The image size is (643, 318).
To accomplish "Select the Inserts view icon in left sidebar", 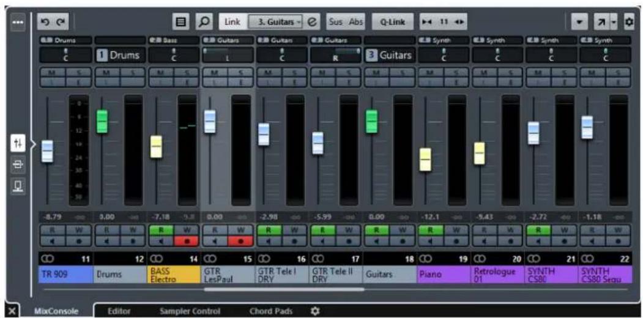I will (x=18, y=165).
